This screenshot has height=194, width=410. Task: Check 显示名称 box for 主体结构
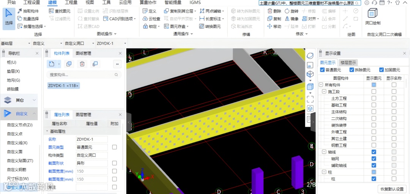[394, 112]
